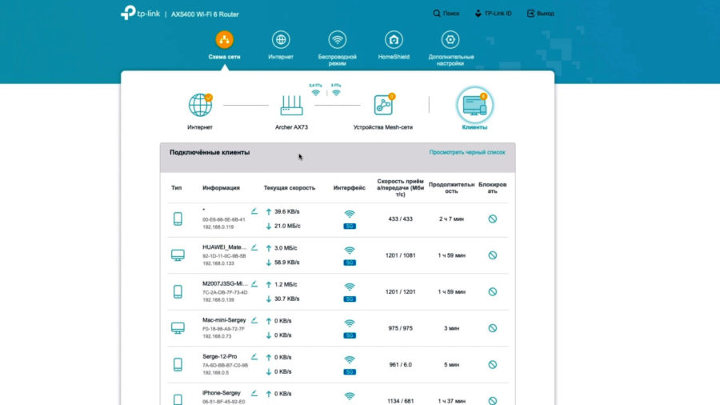Click the Текущая скорость column header
The width and height of the screenshot is (720, 405).
point(290,188)
